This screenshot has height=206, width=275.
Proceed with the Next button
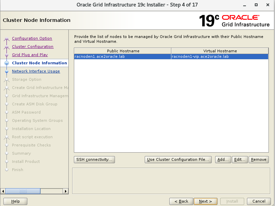[206, 201]
